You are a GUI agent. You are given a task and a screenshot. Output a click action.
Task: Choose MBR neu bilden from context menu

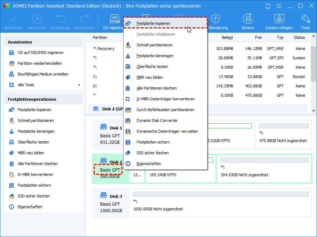point(165,77)
